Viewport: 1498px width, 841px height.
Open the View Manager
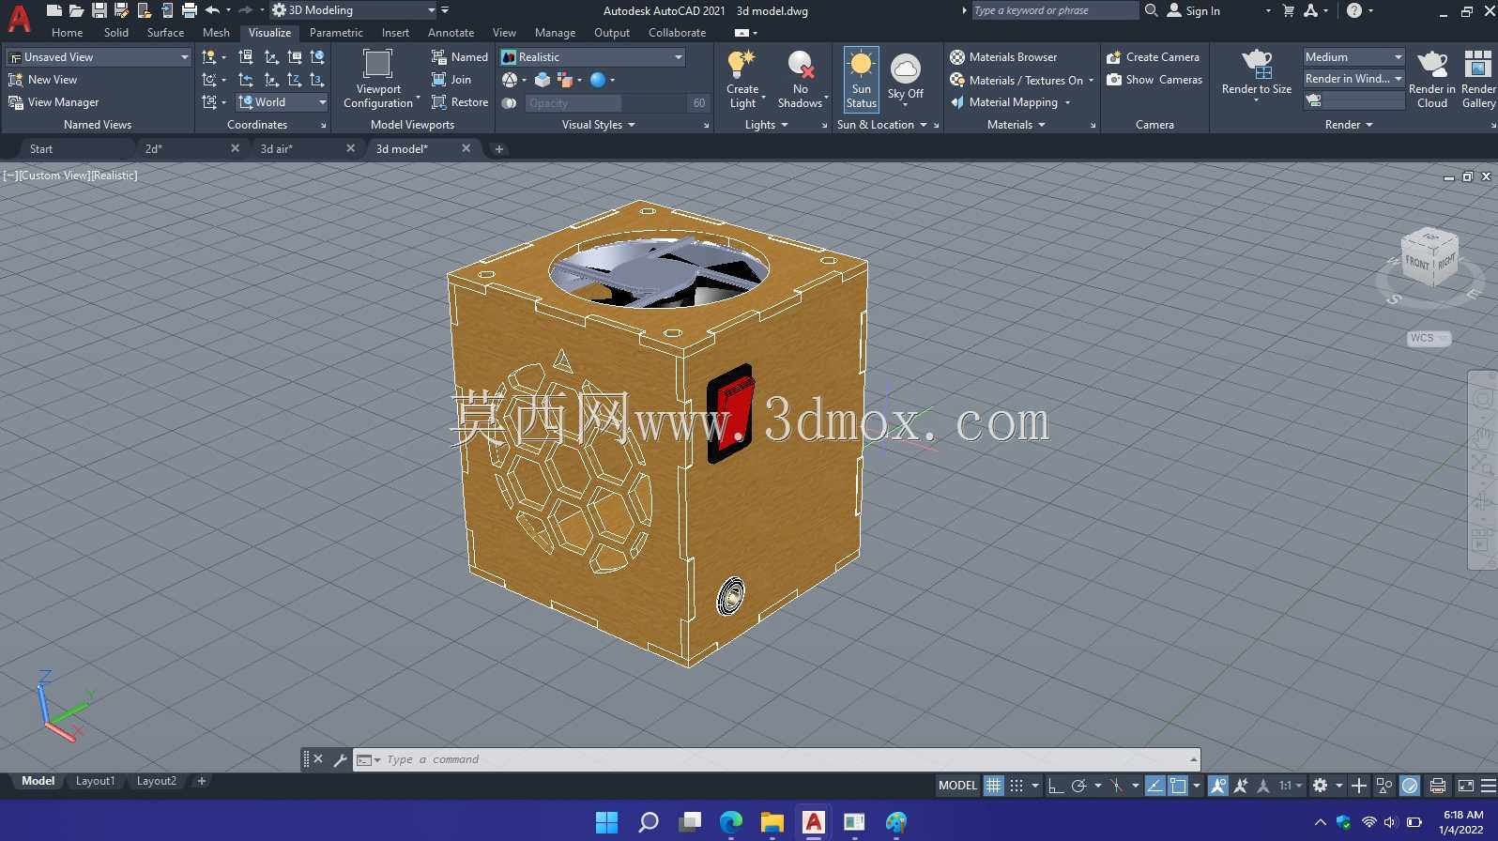pyautogui.click(x=53, y=102)
